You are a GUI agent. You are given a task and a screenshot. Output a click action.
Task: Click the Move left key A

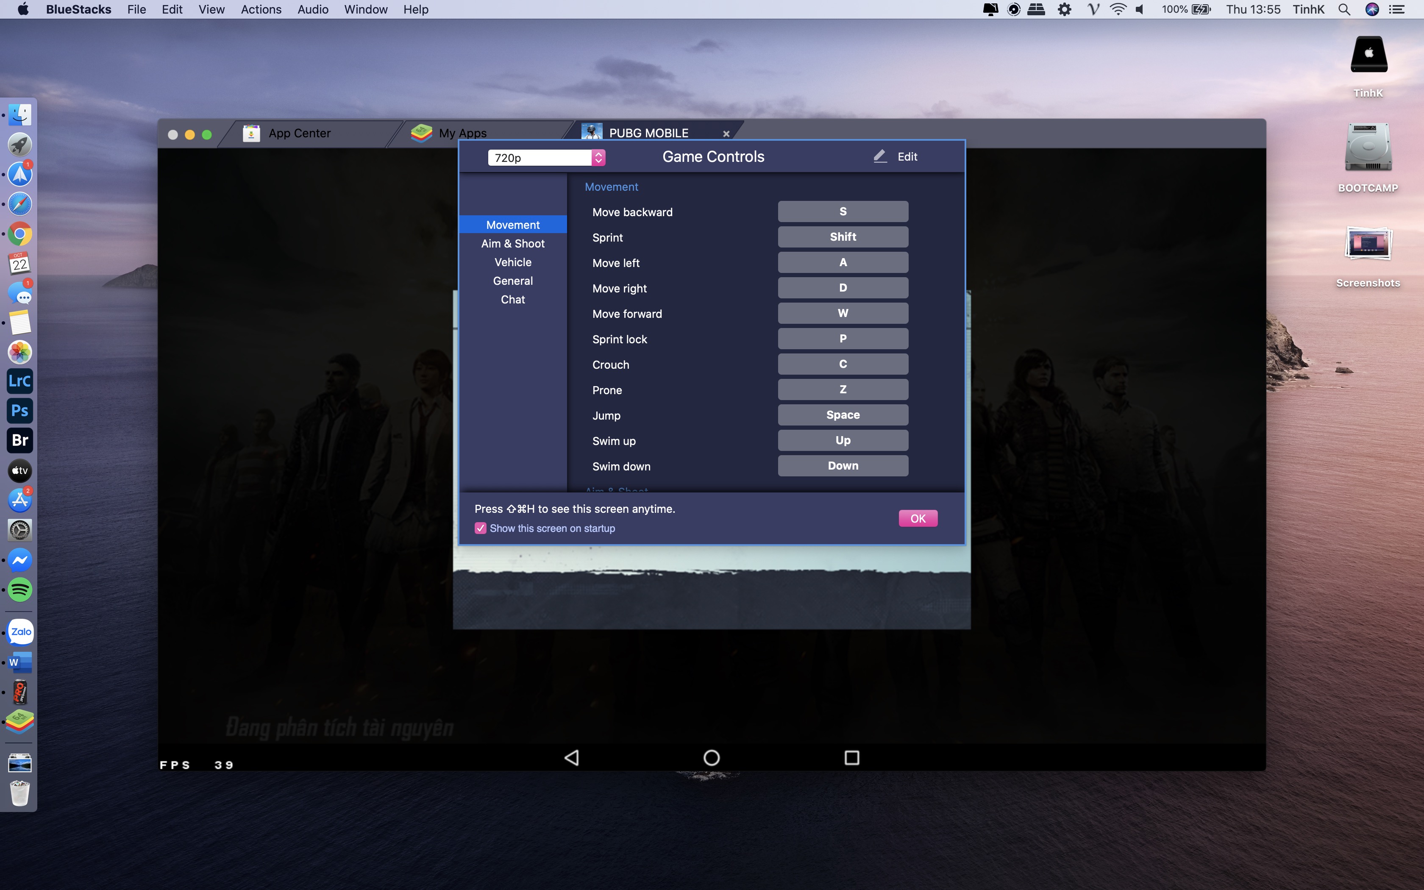coord(843,262)
